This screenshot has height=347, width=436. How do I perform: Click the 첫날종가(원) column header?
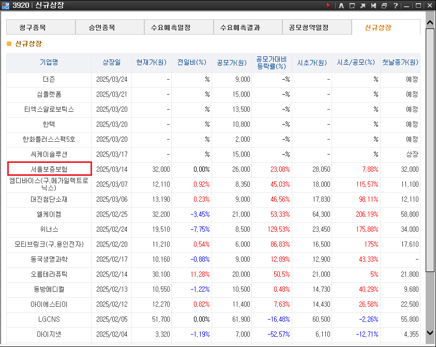pyautogui.click(x=400, y=63)
